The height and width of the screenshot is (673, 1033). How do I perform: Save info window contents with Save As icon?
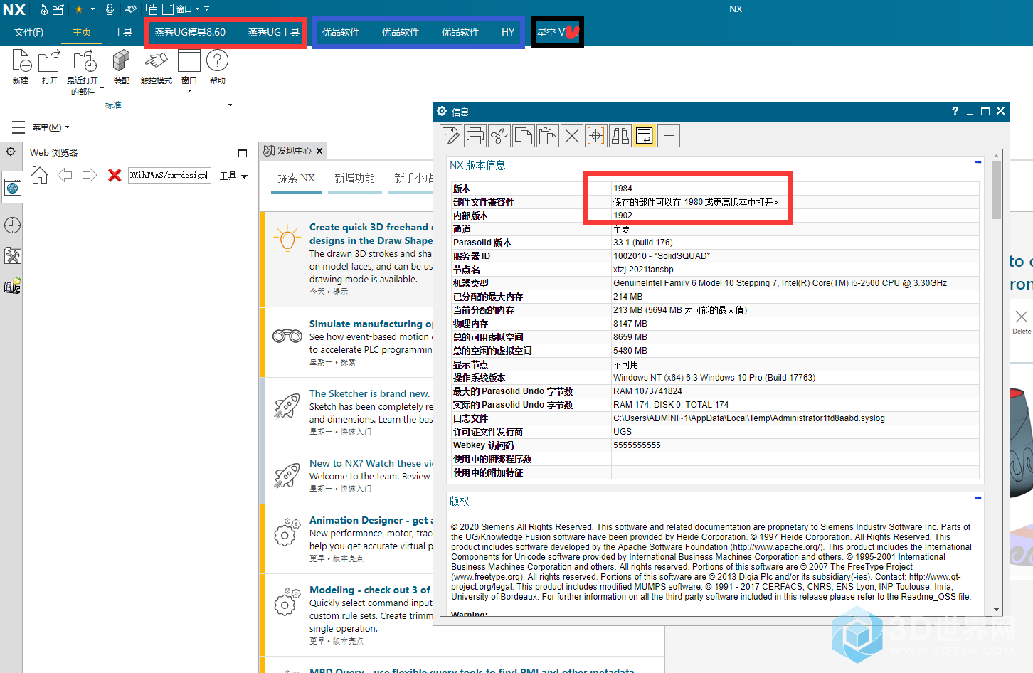451,135
